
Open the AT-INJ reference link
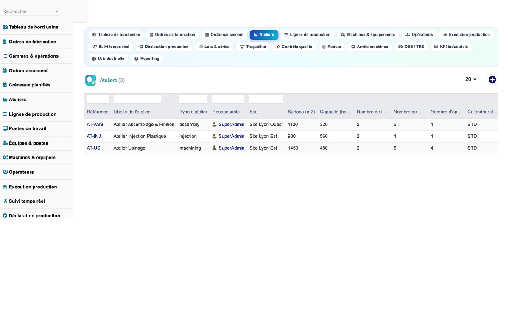click(94, 136)
